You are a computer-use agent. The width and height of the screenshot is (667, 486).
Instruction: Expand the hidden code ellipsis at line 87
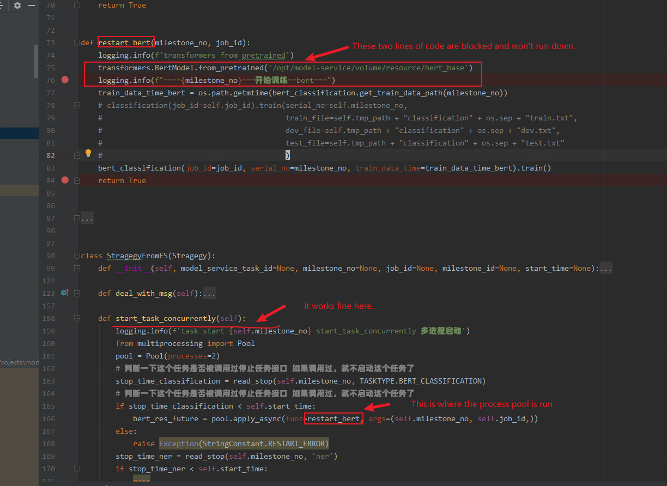(87, 218)
